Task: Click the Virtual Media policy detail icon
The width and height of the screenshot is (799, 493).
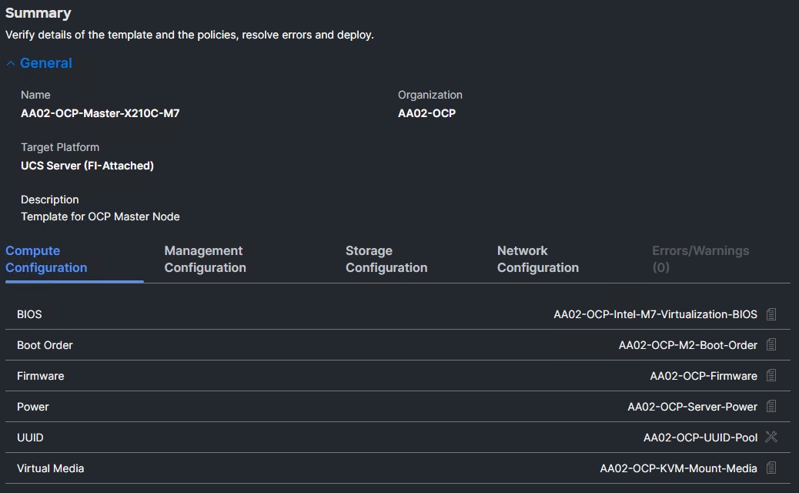Action: 772,468
